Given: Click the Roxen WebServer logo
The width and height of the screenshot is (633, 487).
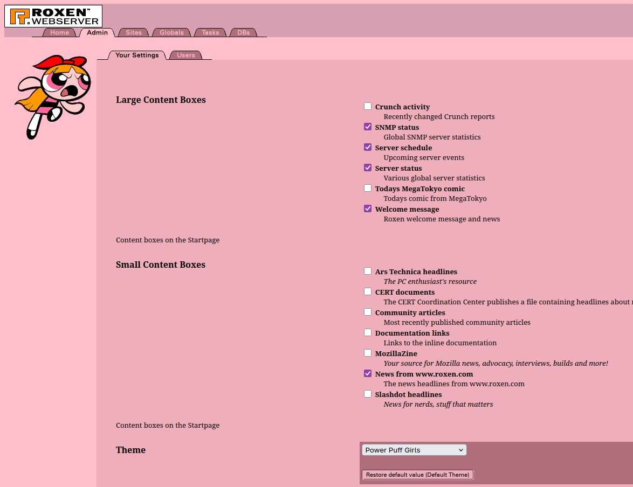Looking at the screenshot, I should 53,16.
